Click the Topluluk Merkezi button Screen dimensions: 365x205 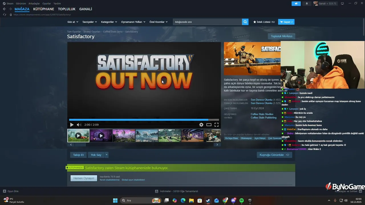[281, 36]
